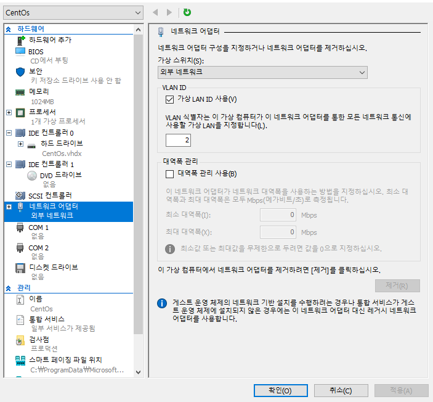Collapse the IDE 컨트롤러 1 node
The image size is (433, 402).
[x=9, y=165]
